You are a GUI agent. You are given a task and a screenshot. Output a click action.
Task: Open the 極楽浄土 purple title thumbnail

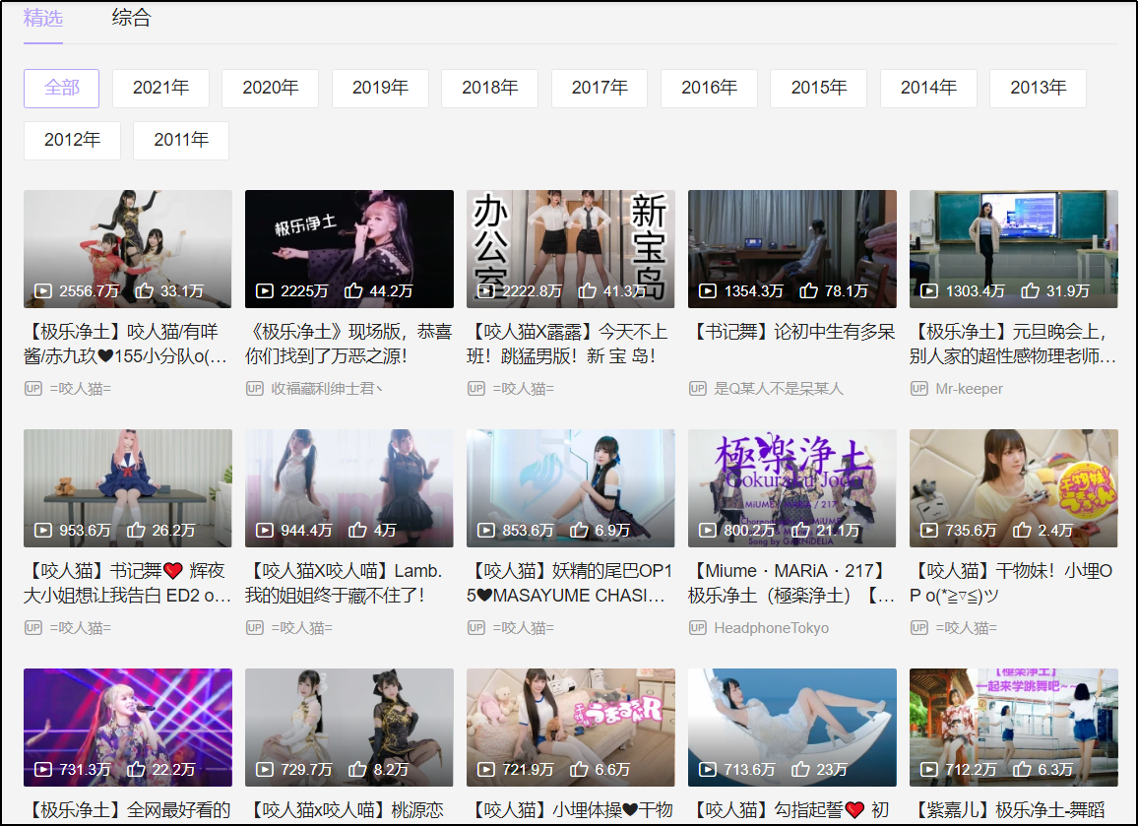point(791,487)
